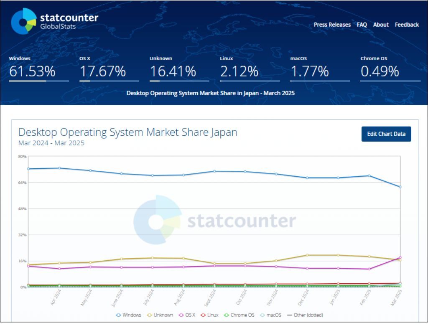Go to the About page
Viewport: 428px width, 325px height.
click(381, 25)
